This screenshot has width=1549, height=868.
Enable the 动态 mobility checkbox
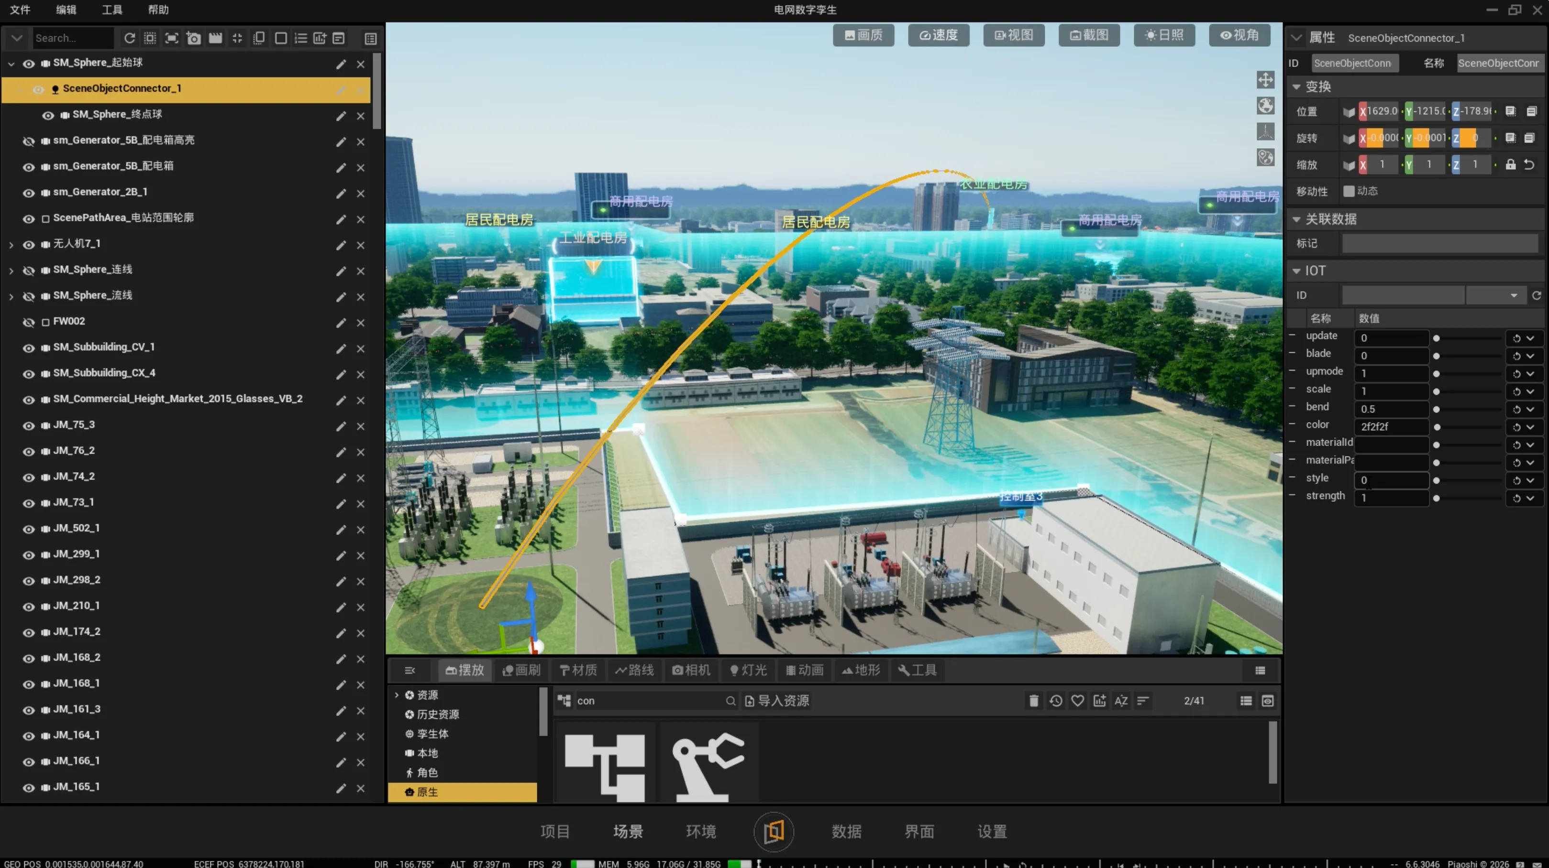pyautogui.click(x=1349, y=191)
